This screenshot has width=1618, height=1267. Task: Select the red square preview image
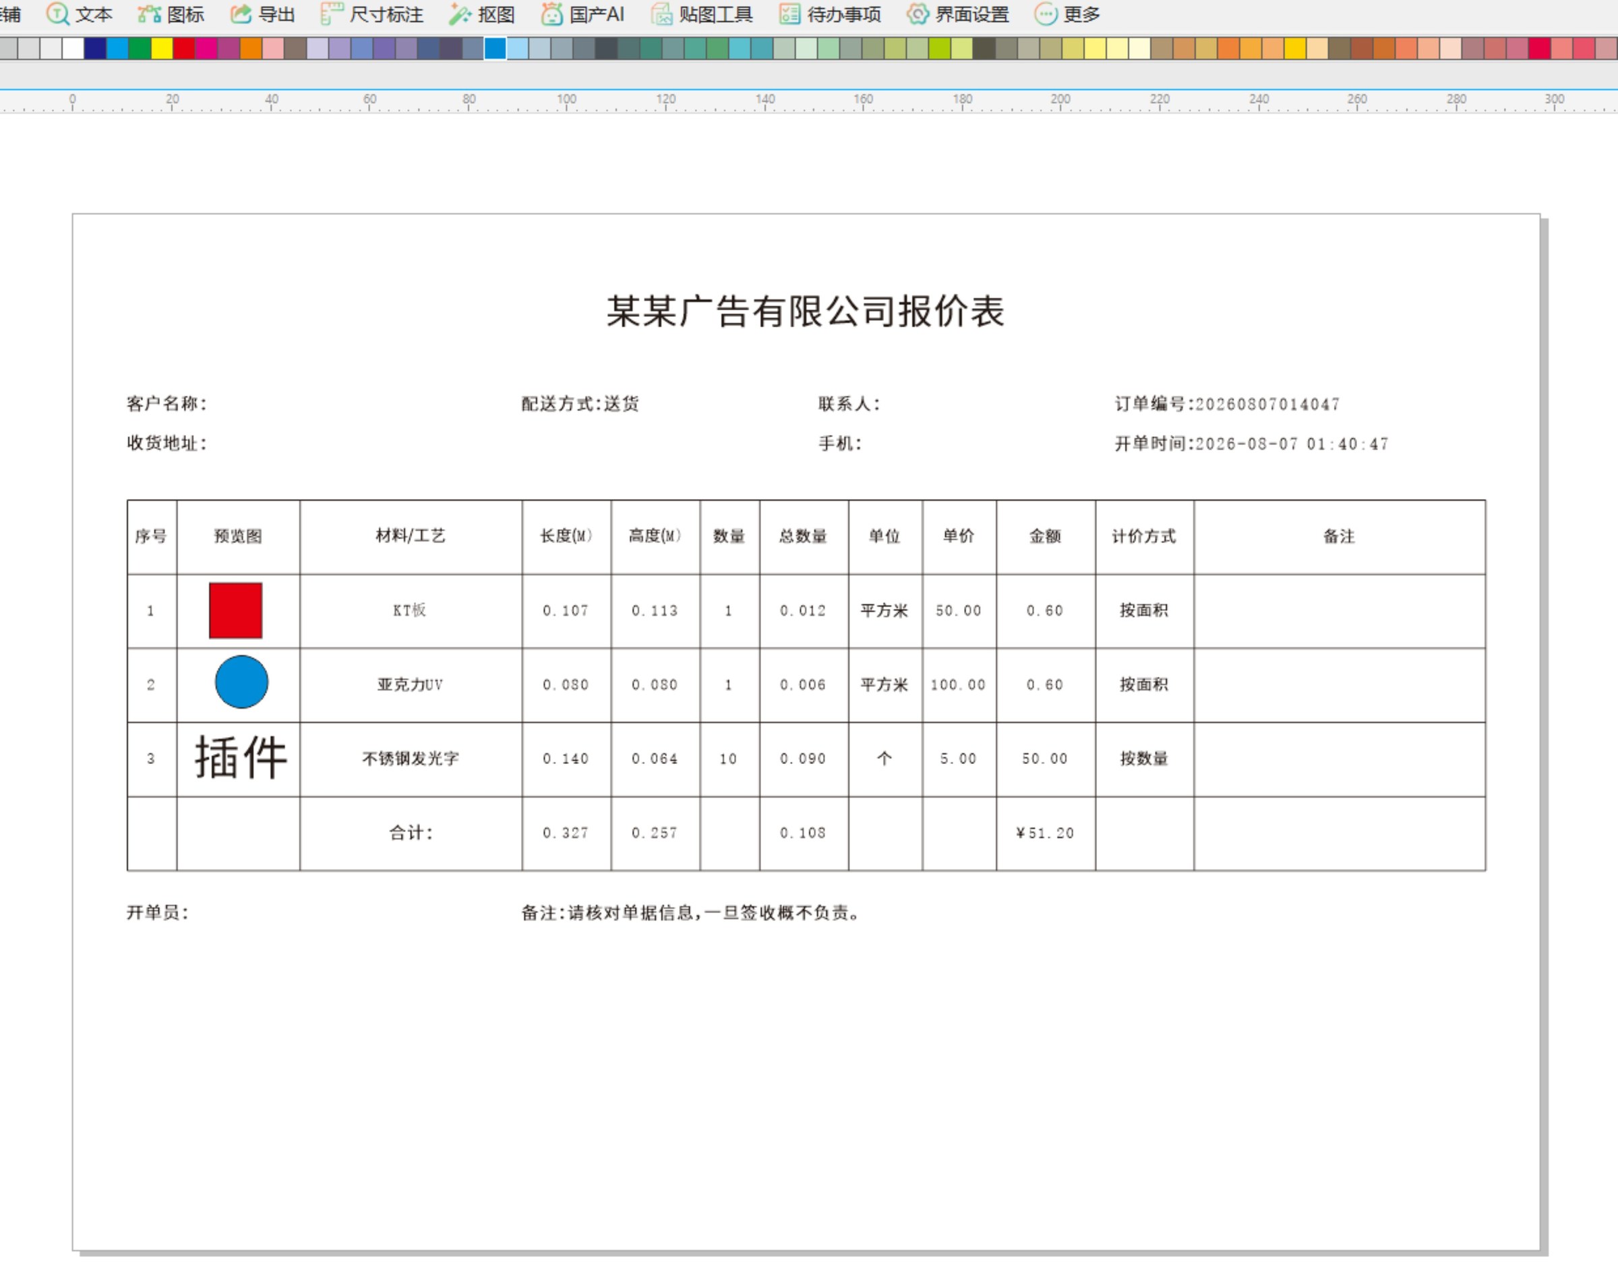coord(236,610)
